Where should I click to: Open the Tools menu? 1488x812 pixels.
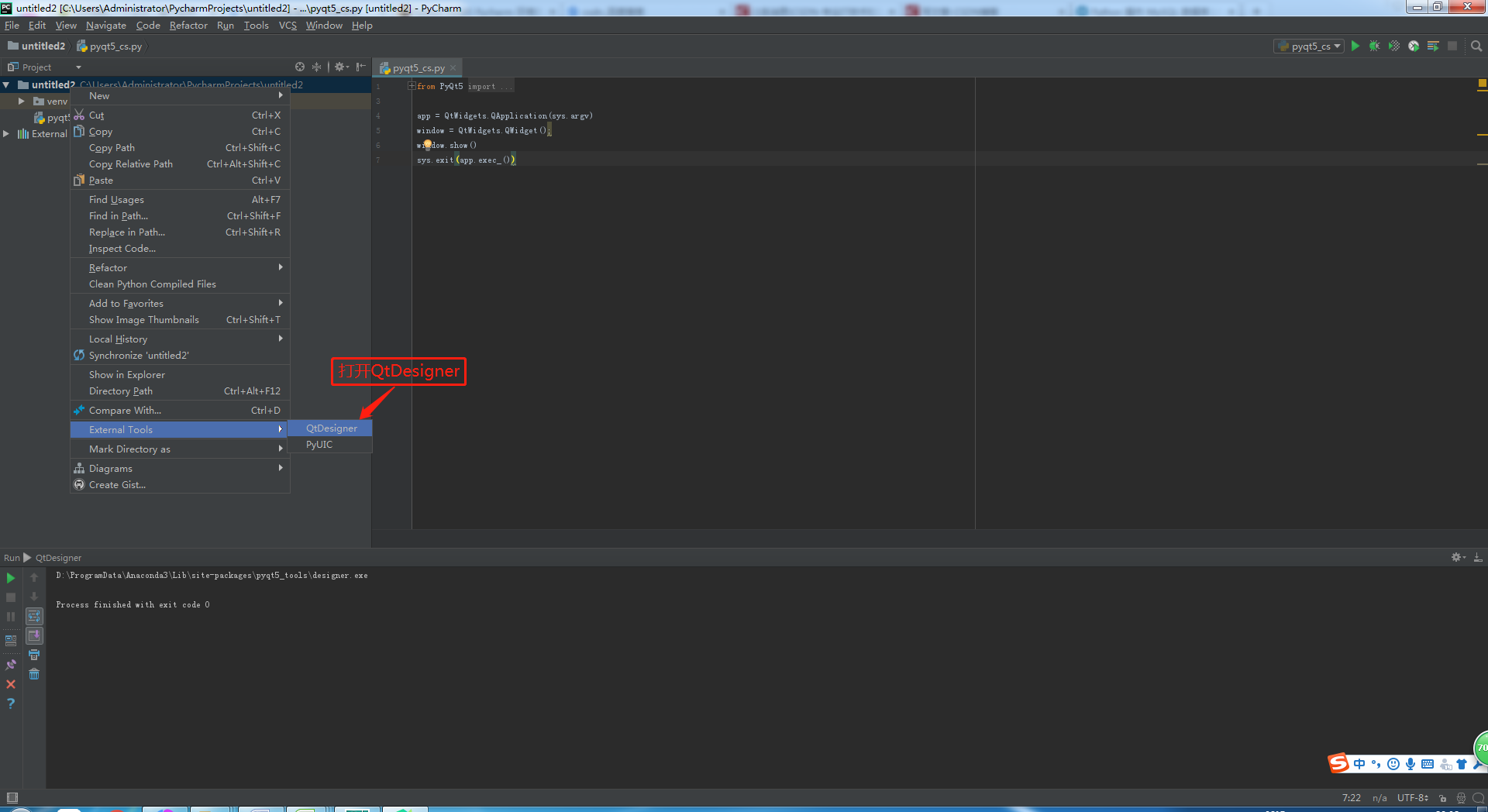coord(256,26)
